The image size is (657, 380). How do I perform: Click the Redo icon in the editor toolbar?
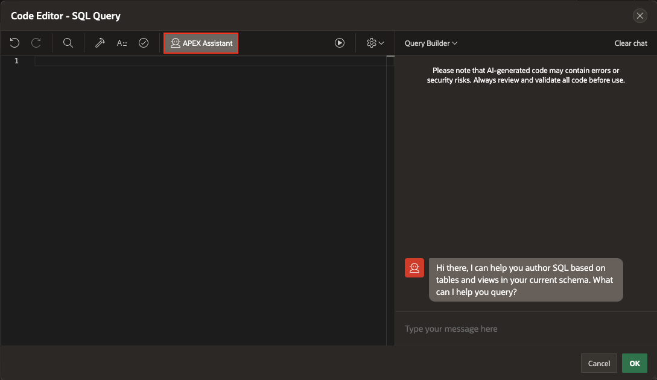tap(36, 43)
